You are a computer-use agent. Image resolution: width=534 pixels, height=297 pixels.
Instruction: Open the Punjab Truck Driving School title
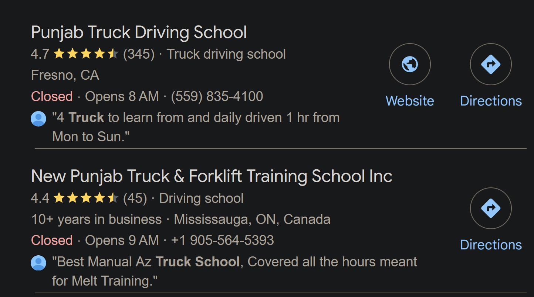(139, 32)
